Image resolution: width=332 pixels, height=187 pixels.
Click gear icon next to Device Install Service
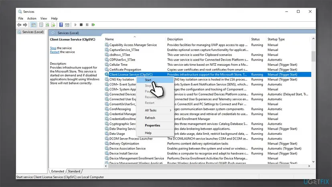[107, 153]
